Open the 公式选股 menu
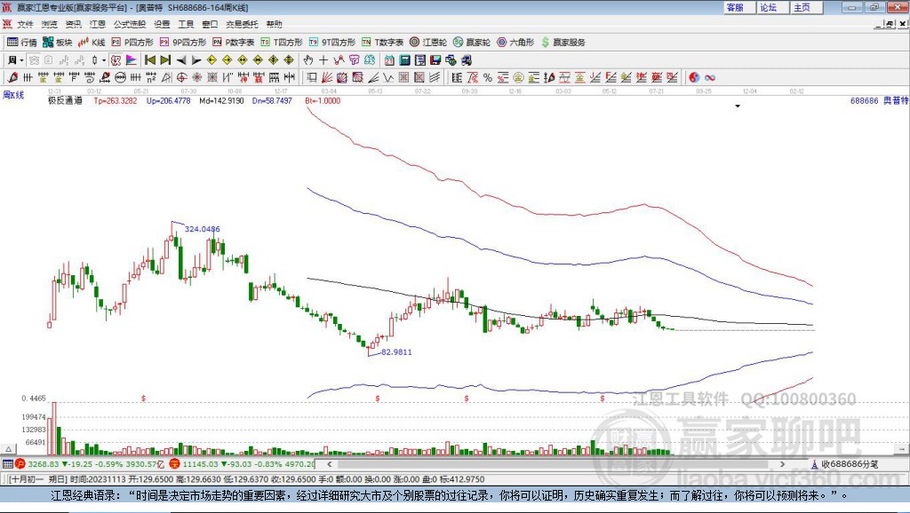Screen dimensions: 910x513 [130, 24]
